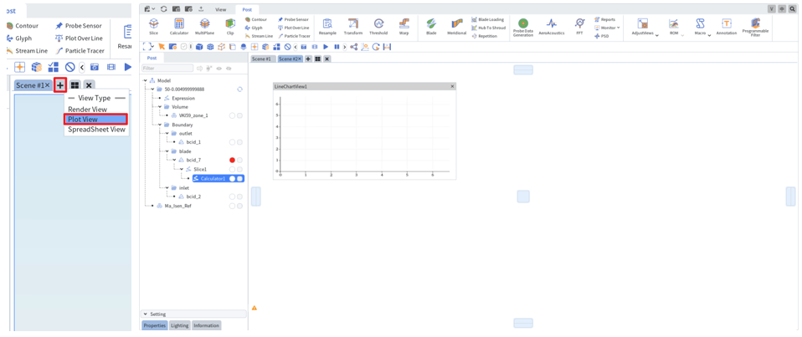
Task: Toggle visibility circle for Ma_Isen_Ref
Action: pyautogui.click(x=232, y=206)
